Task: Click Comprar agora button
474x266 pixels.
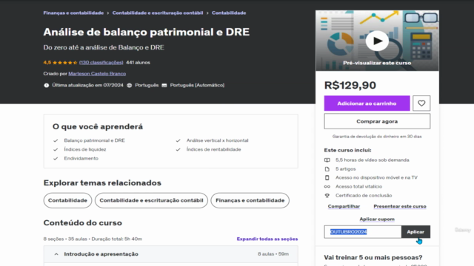Action: (377, 121)
